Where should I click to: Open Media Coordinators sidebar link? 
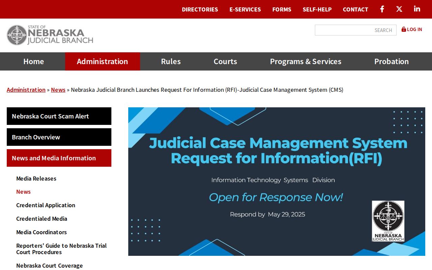[42, 232]
